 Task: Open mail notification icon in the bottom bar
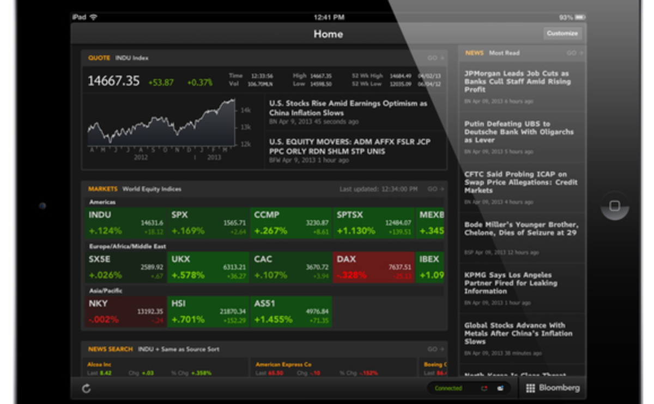pos(499,388)
